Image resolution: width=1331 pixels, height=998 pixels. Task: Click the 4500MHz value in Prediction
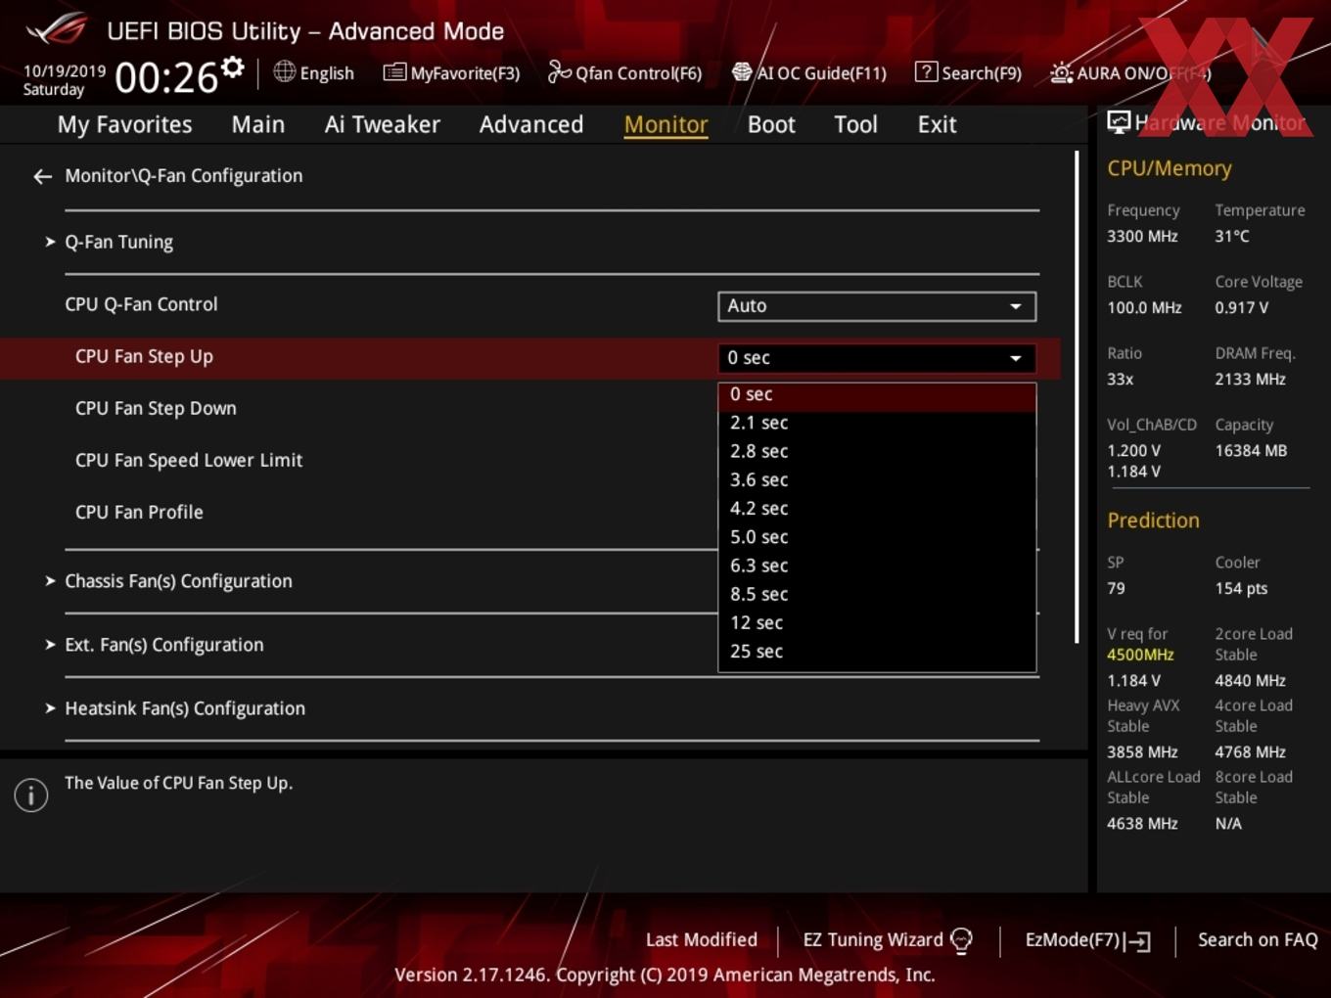pyautogui.click(x=1140, y=655)
